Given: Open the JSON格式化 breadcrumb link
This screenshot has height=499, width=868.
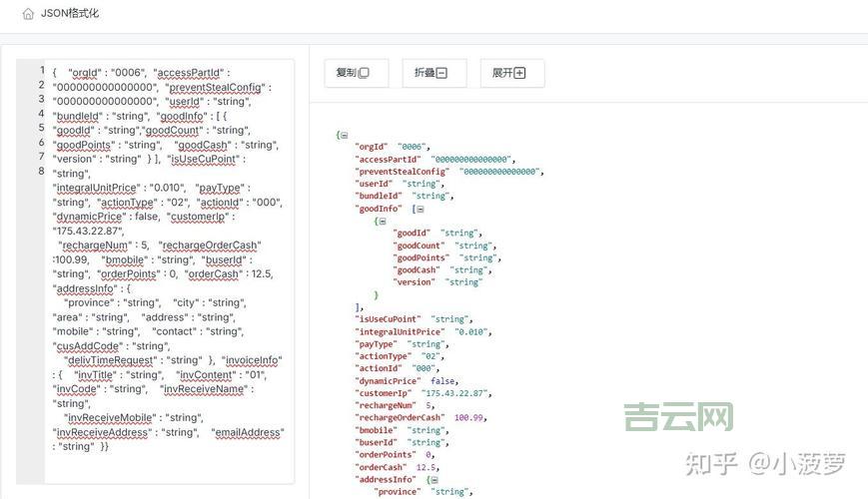Looking at the screenshot, I should pyautogui.click(x=70, y=14).
